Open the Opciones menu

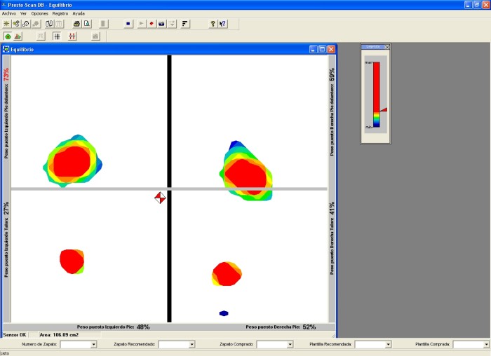39,13
